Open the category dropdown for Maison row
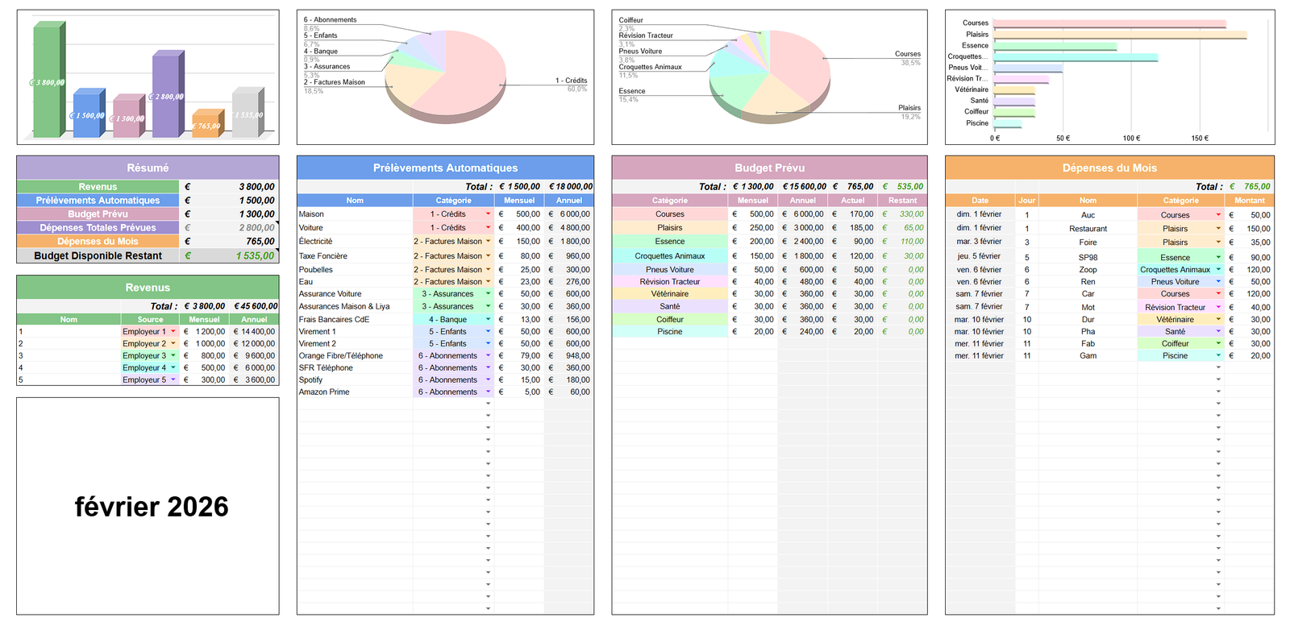This screenshot has height=626, width=1290. [x=488, y=214]
